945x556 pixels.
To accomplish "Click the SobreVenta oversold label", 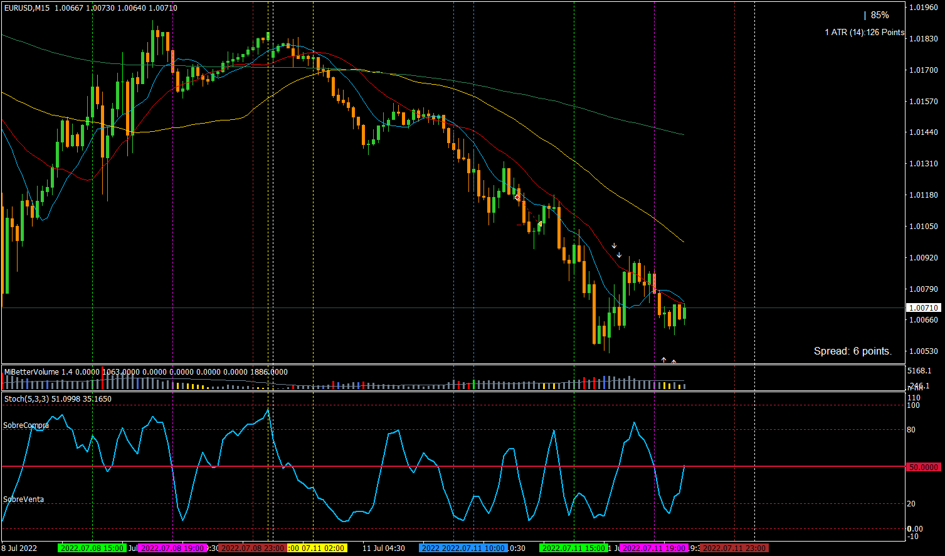I will tap(23, 500).
